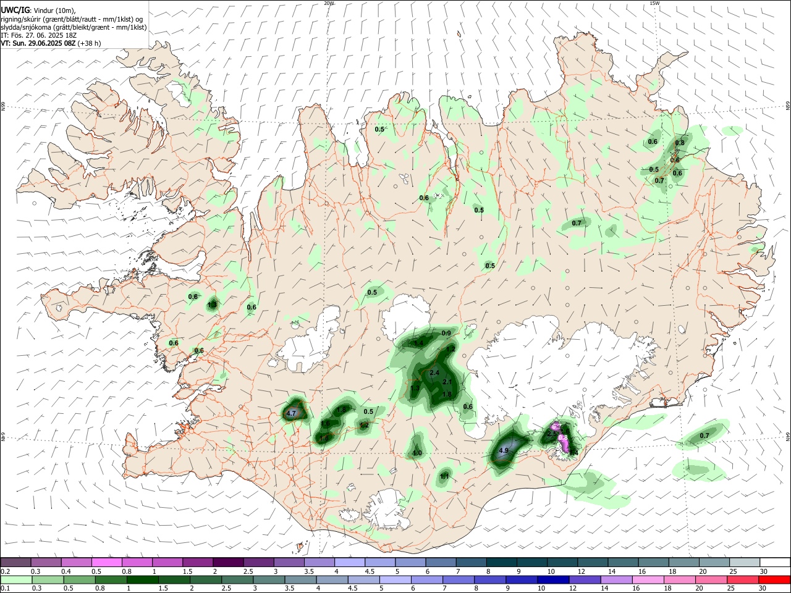This screenshot has width=791, height=593.
Task: Click the '12' label under the lower legend row
Action: 572,589
